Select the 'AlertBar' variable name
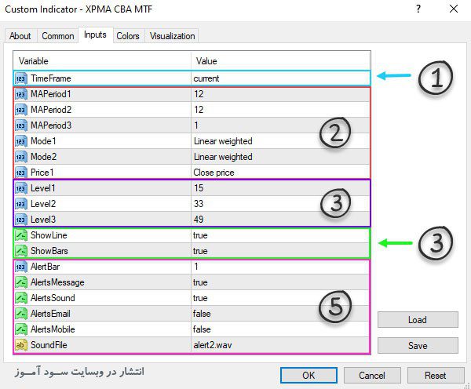471x389 pixels. coord(45,267)
